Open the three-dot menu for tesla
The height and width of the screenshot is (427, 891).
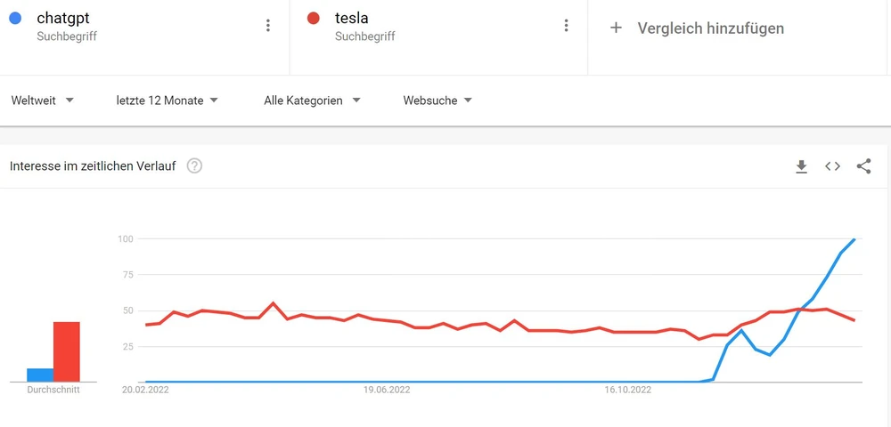[566, 26]
